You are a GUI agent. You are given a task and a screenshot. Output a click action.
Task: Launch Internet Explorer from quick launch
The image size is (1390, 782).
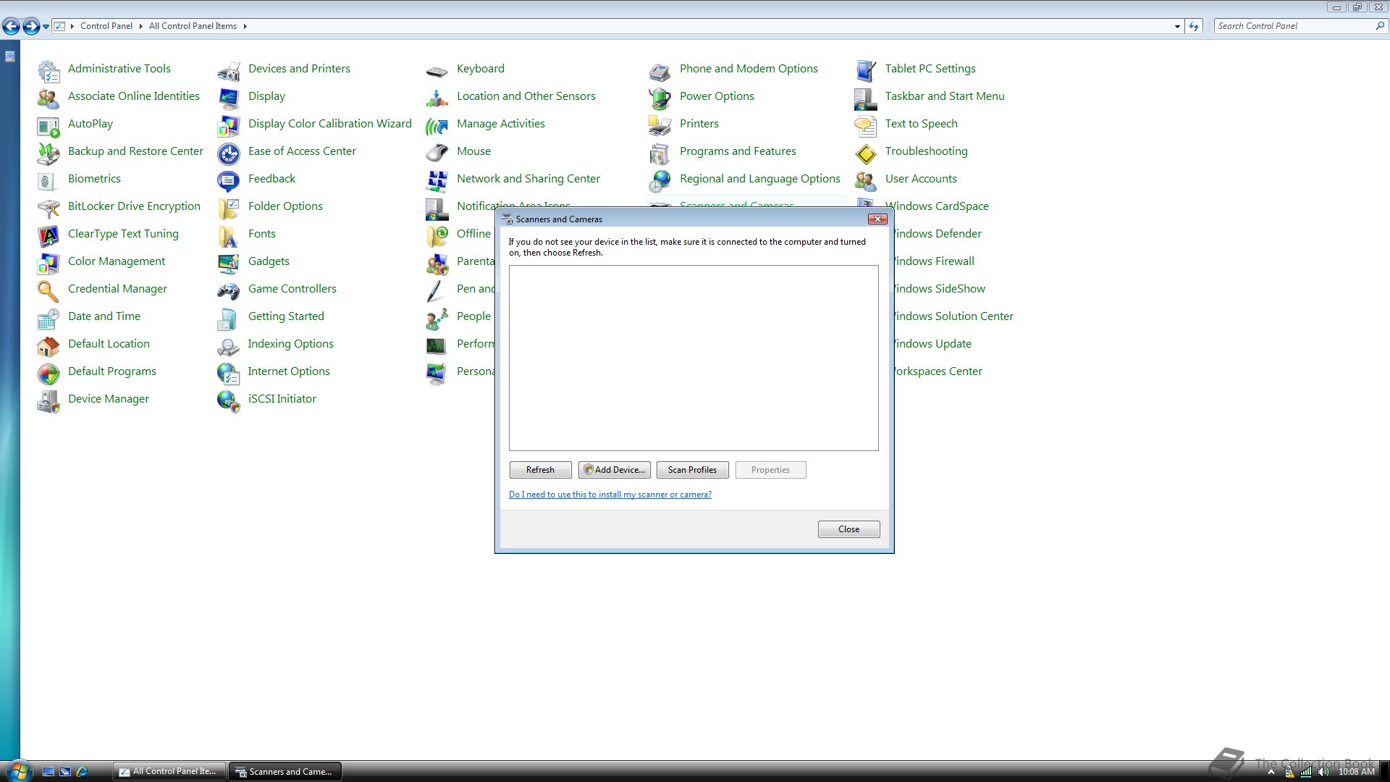tap(82, 772)
